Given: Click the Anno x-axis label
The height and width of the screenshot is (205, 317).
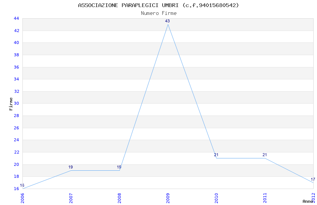Looking at the screenshot, I should coord(308,201).
